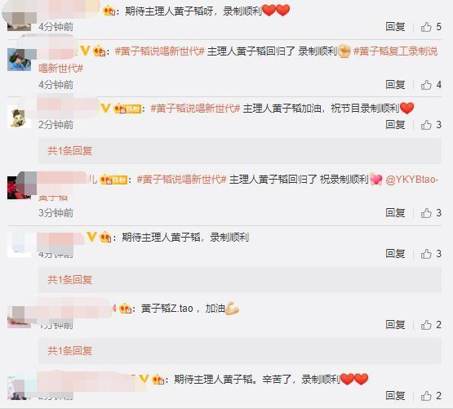The height and width of the screenshot is (409, 453).
Task: Click the yellow V verified badge in second comment
Action: [85, 51]
